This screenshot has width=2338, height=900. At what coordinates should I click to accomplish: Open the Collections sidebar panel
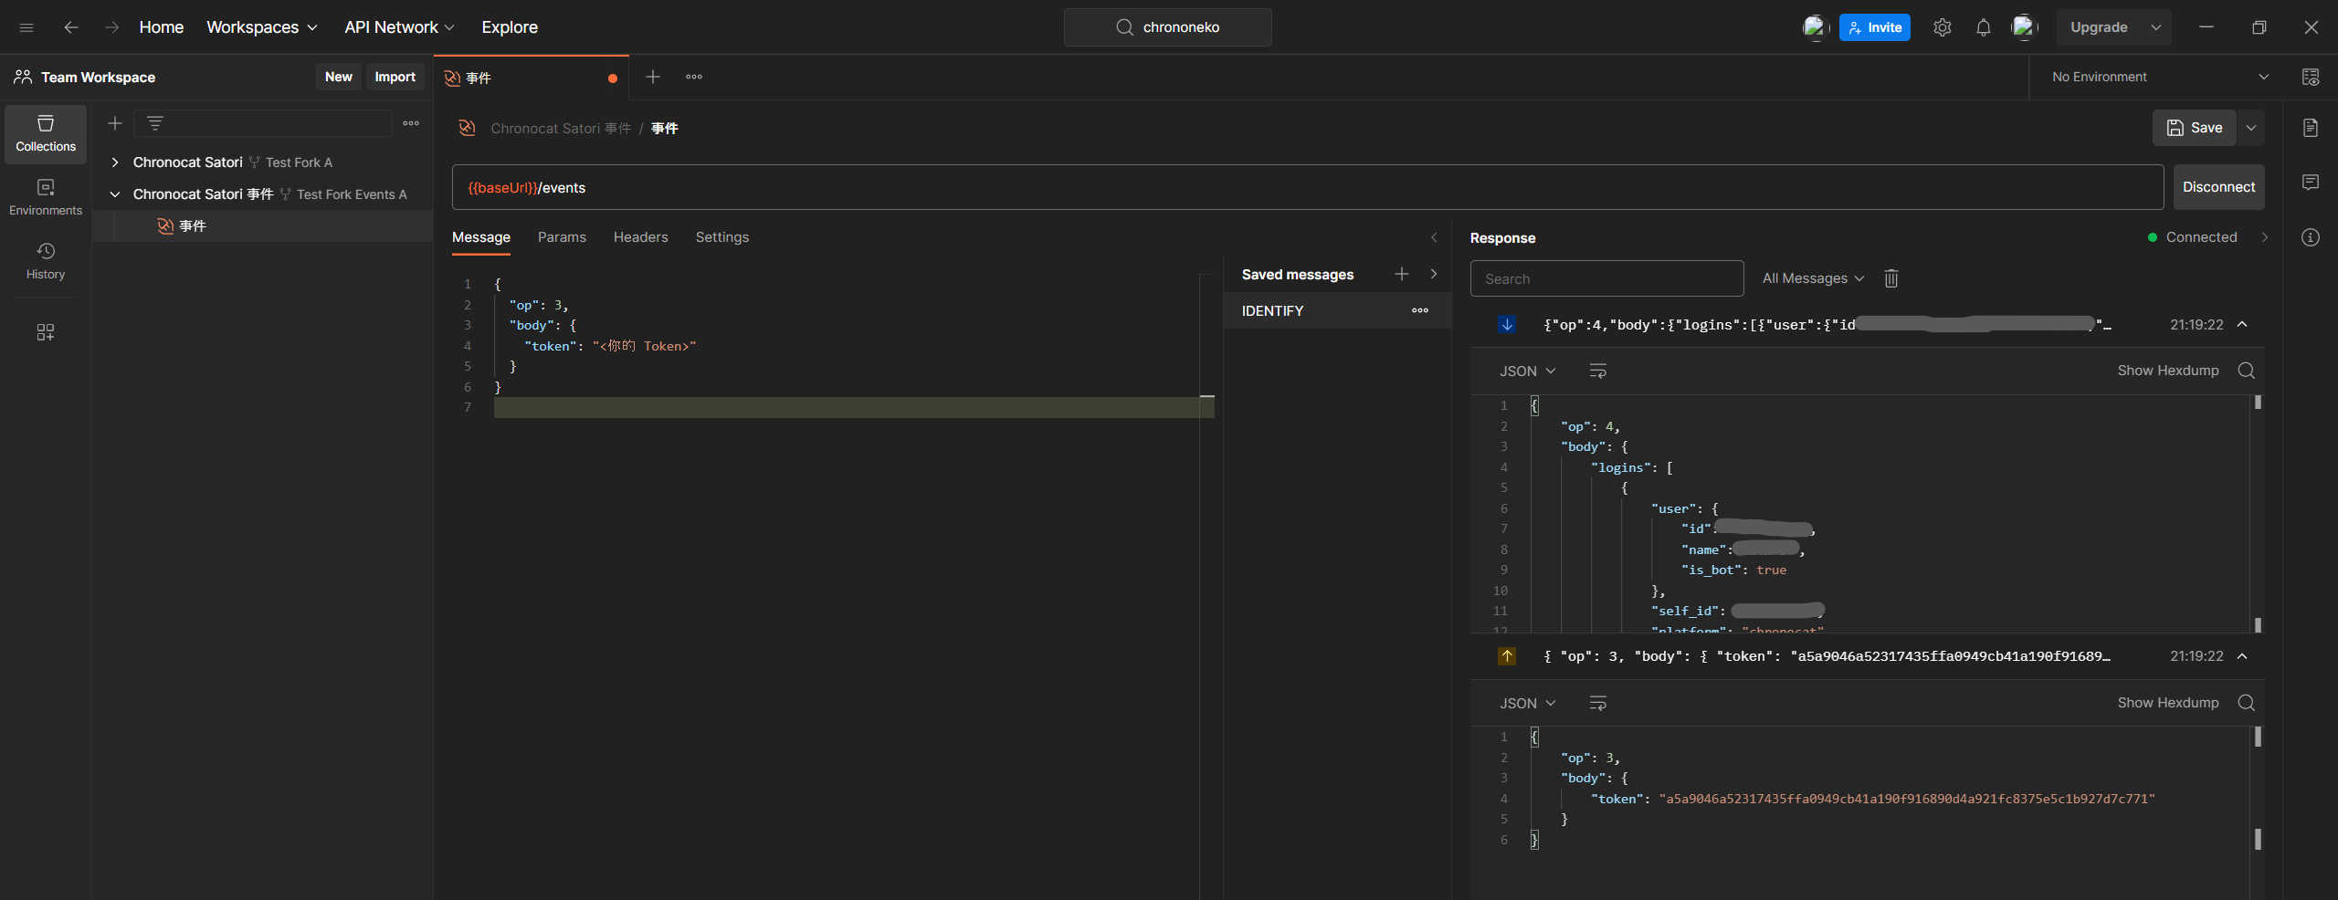[x=46, y=133]
